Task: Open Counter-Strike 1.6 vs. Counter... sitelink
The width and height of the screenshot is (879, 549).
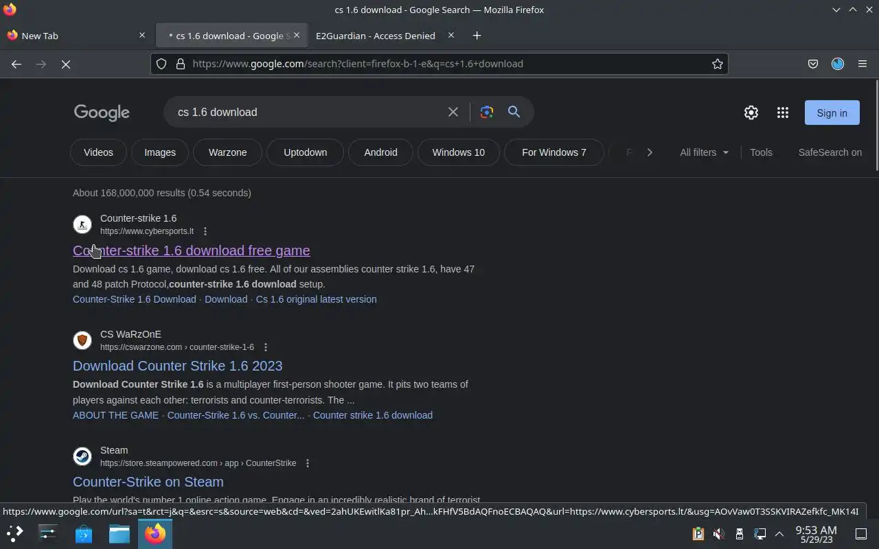Action: pos(236,415)
